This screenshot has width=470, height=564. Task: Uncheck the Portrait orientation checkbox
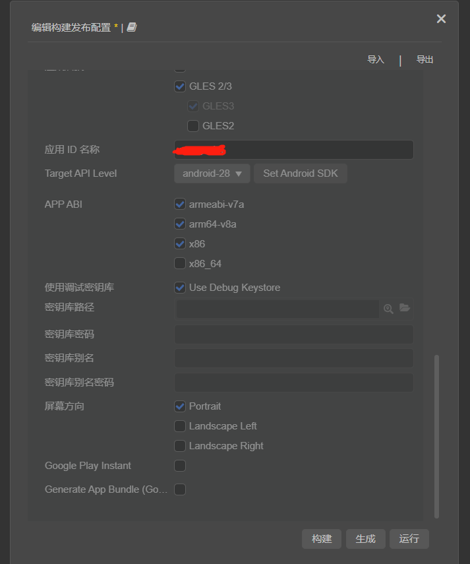pyautogui.click(x=180, y=406)
